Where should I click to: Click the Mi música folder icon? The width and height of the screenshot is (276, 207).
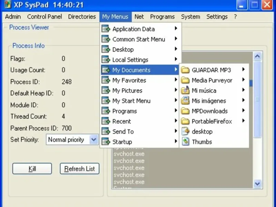pos(185,90)
